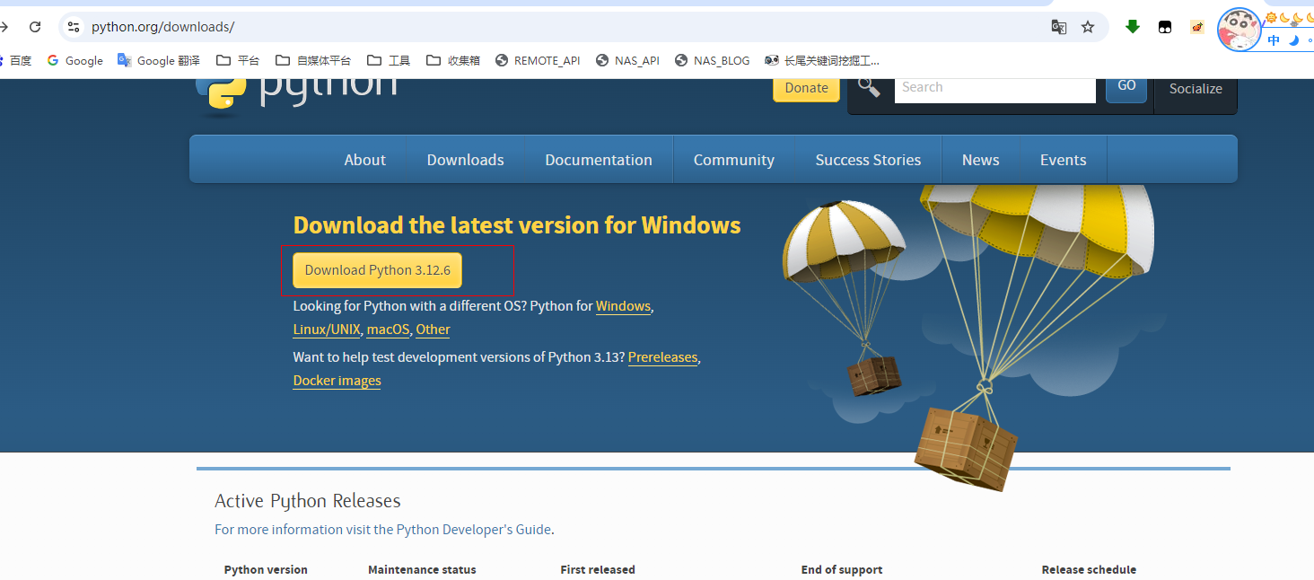The height and width of the screenshot is (580, 1314).
Task: Open the Python Developer's Guide link
Action: tap(474, 530)
